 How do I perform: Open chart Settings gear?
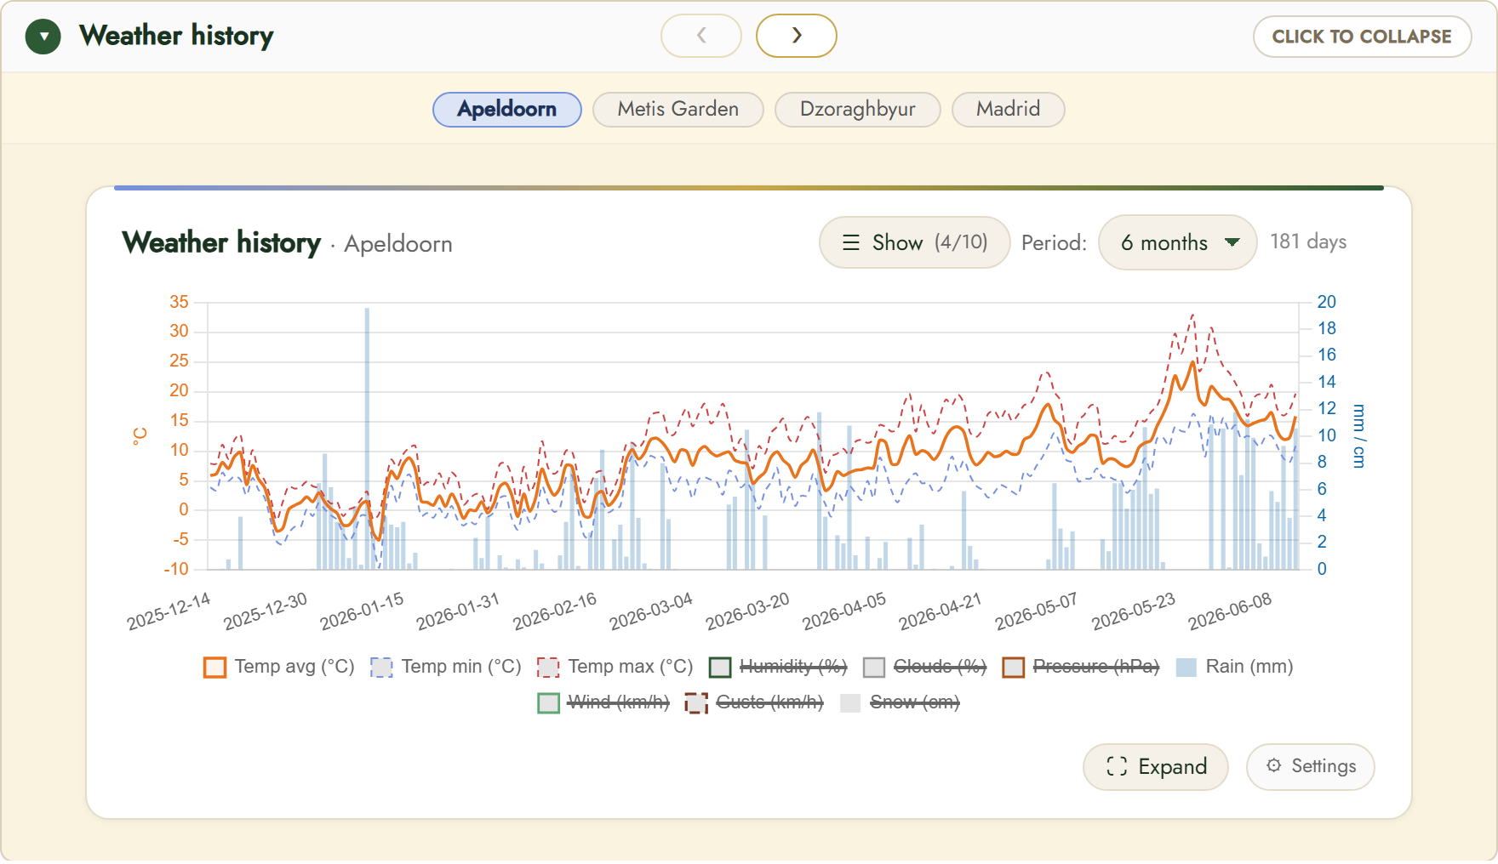[1274, 765]
